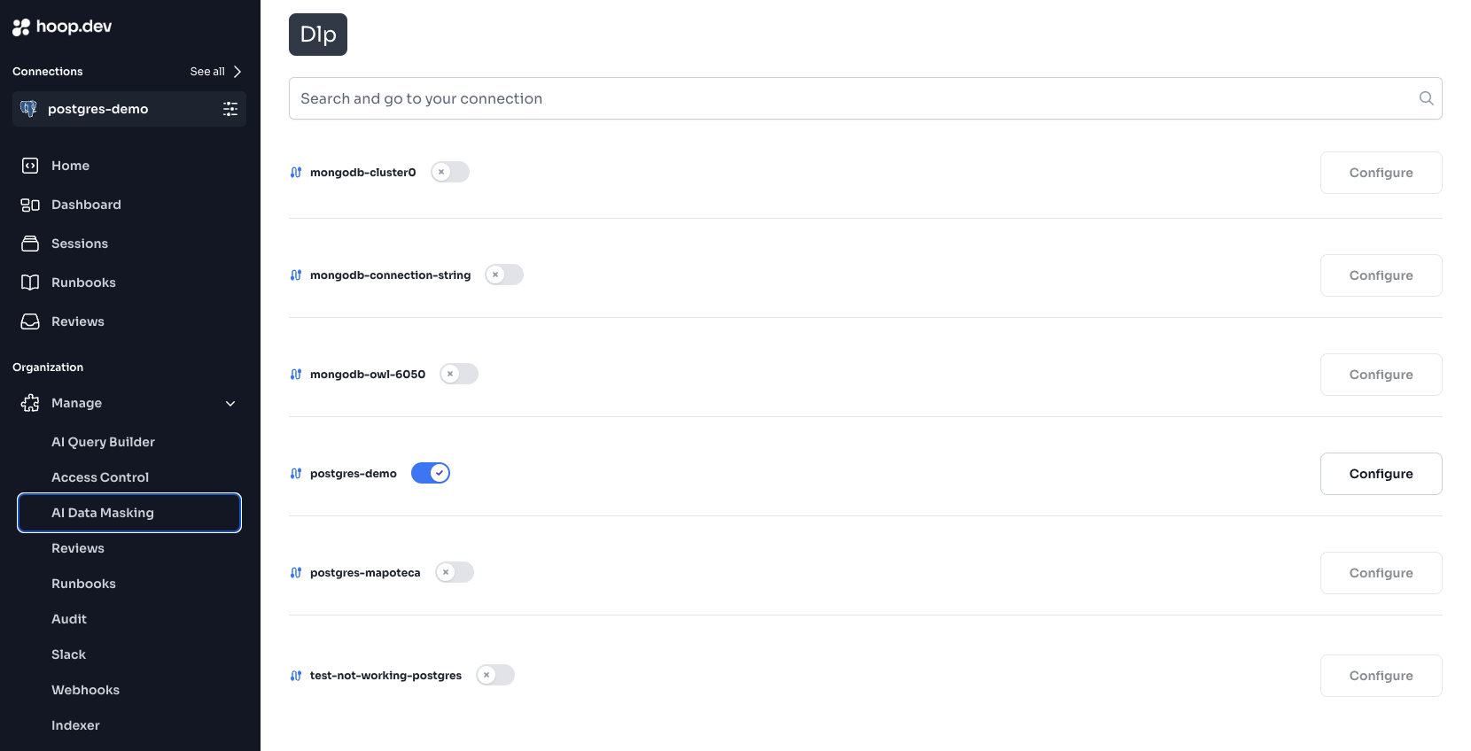Click Configure button for postgres-demo
This screenshot has height=751, width=1471.
(1381, 474)
